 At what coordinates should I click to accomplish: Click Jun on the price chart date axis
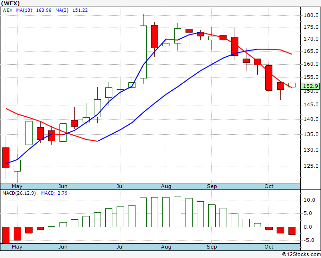point(63,186)
